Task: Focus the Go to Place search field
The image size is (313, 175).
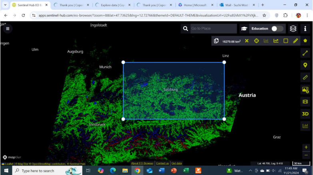Action: point(213,28)
